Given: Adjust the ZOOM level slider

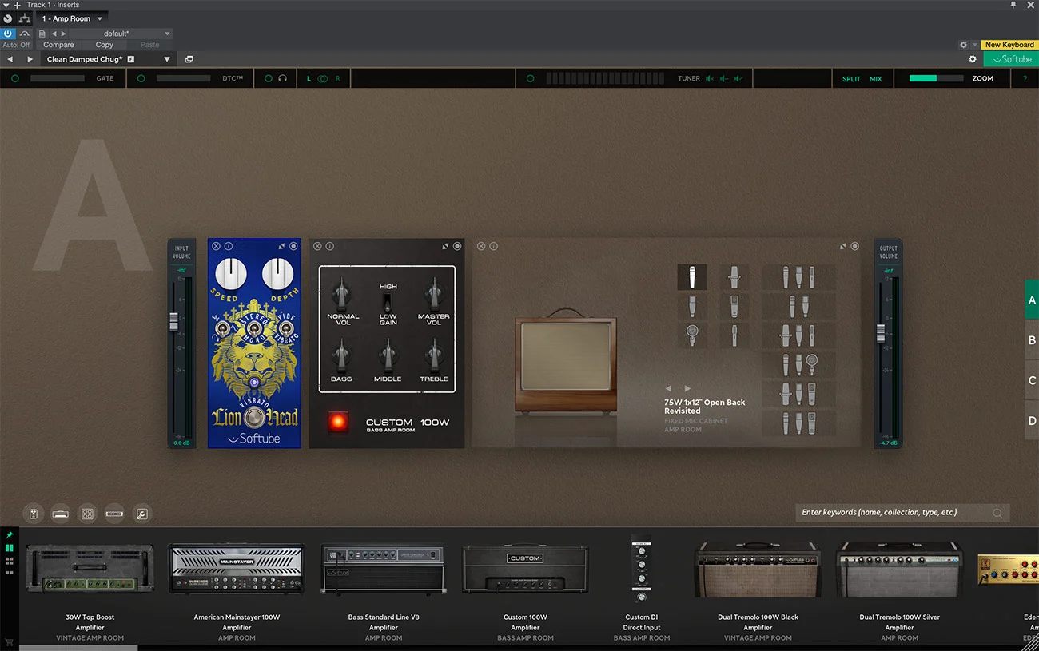Looking at the screenshot, I should (x=936, y=78).
